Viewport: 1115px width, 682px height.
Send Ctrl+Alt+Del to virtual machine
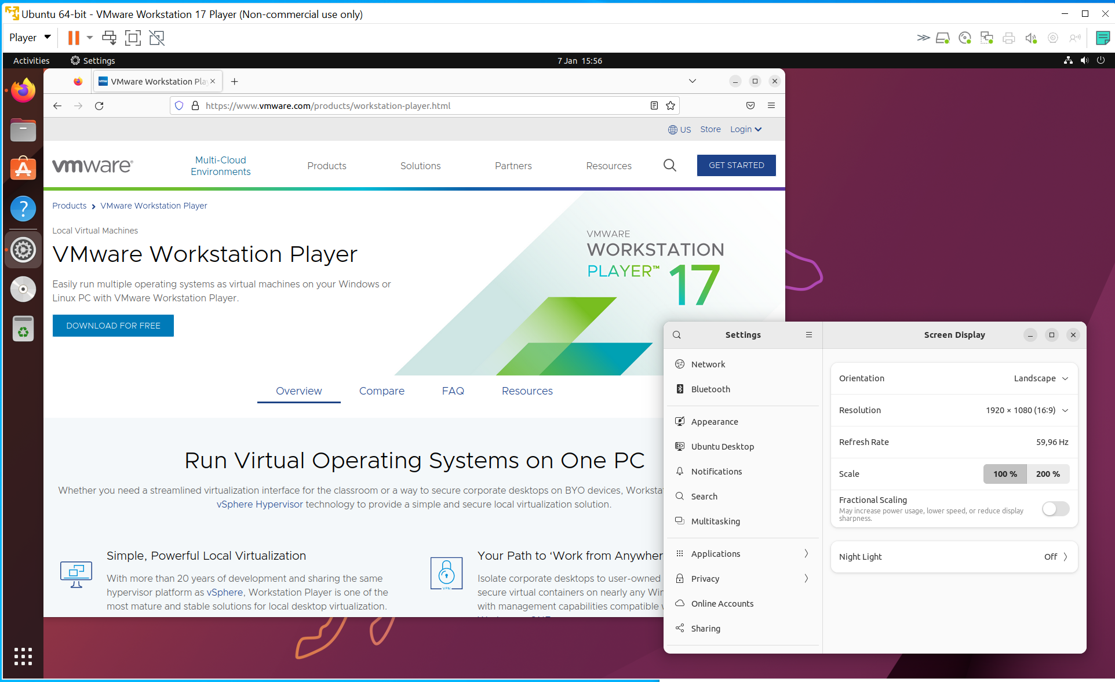click(109, 38)
